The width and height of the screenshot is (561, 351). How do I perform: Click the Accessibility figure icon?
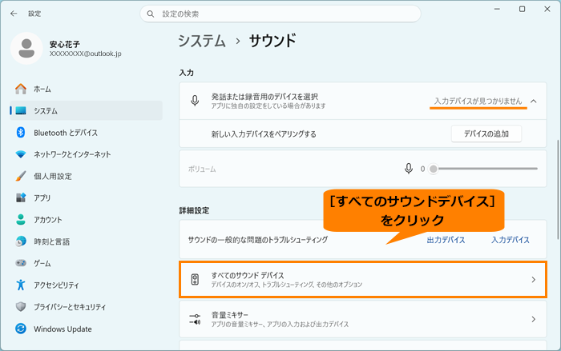pyautogui.click(x=21, y=285)
